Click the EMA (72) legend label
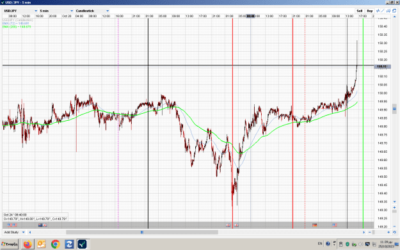 pos(16,24)
